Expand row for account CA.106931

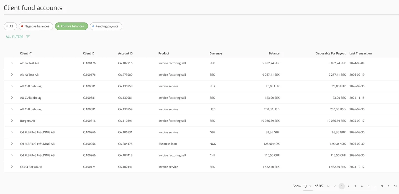point(12,132)
